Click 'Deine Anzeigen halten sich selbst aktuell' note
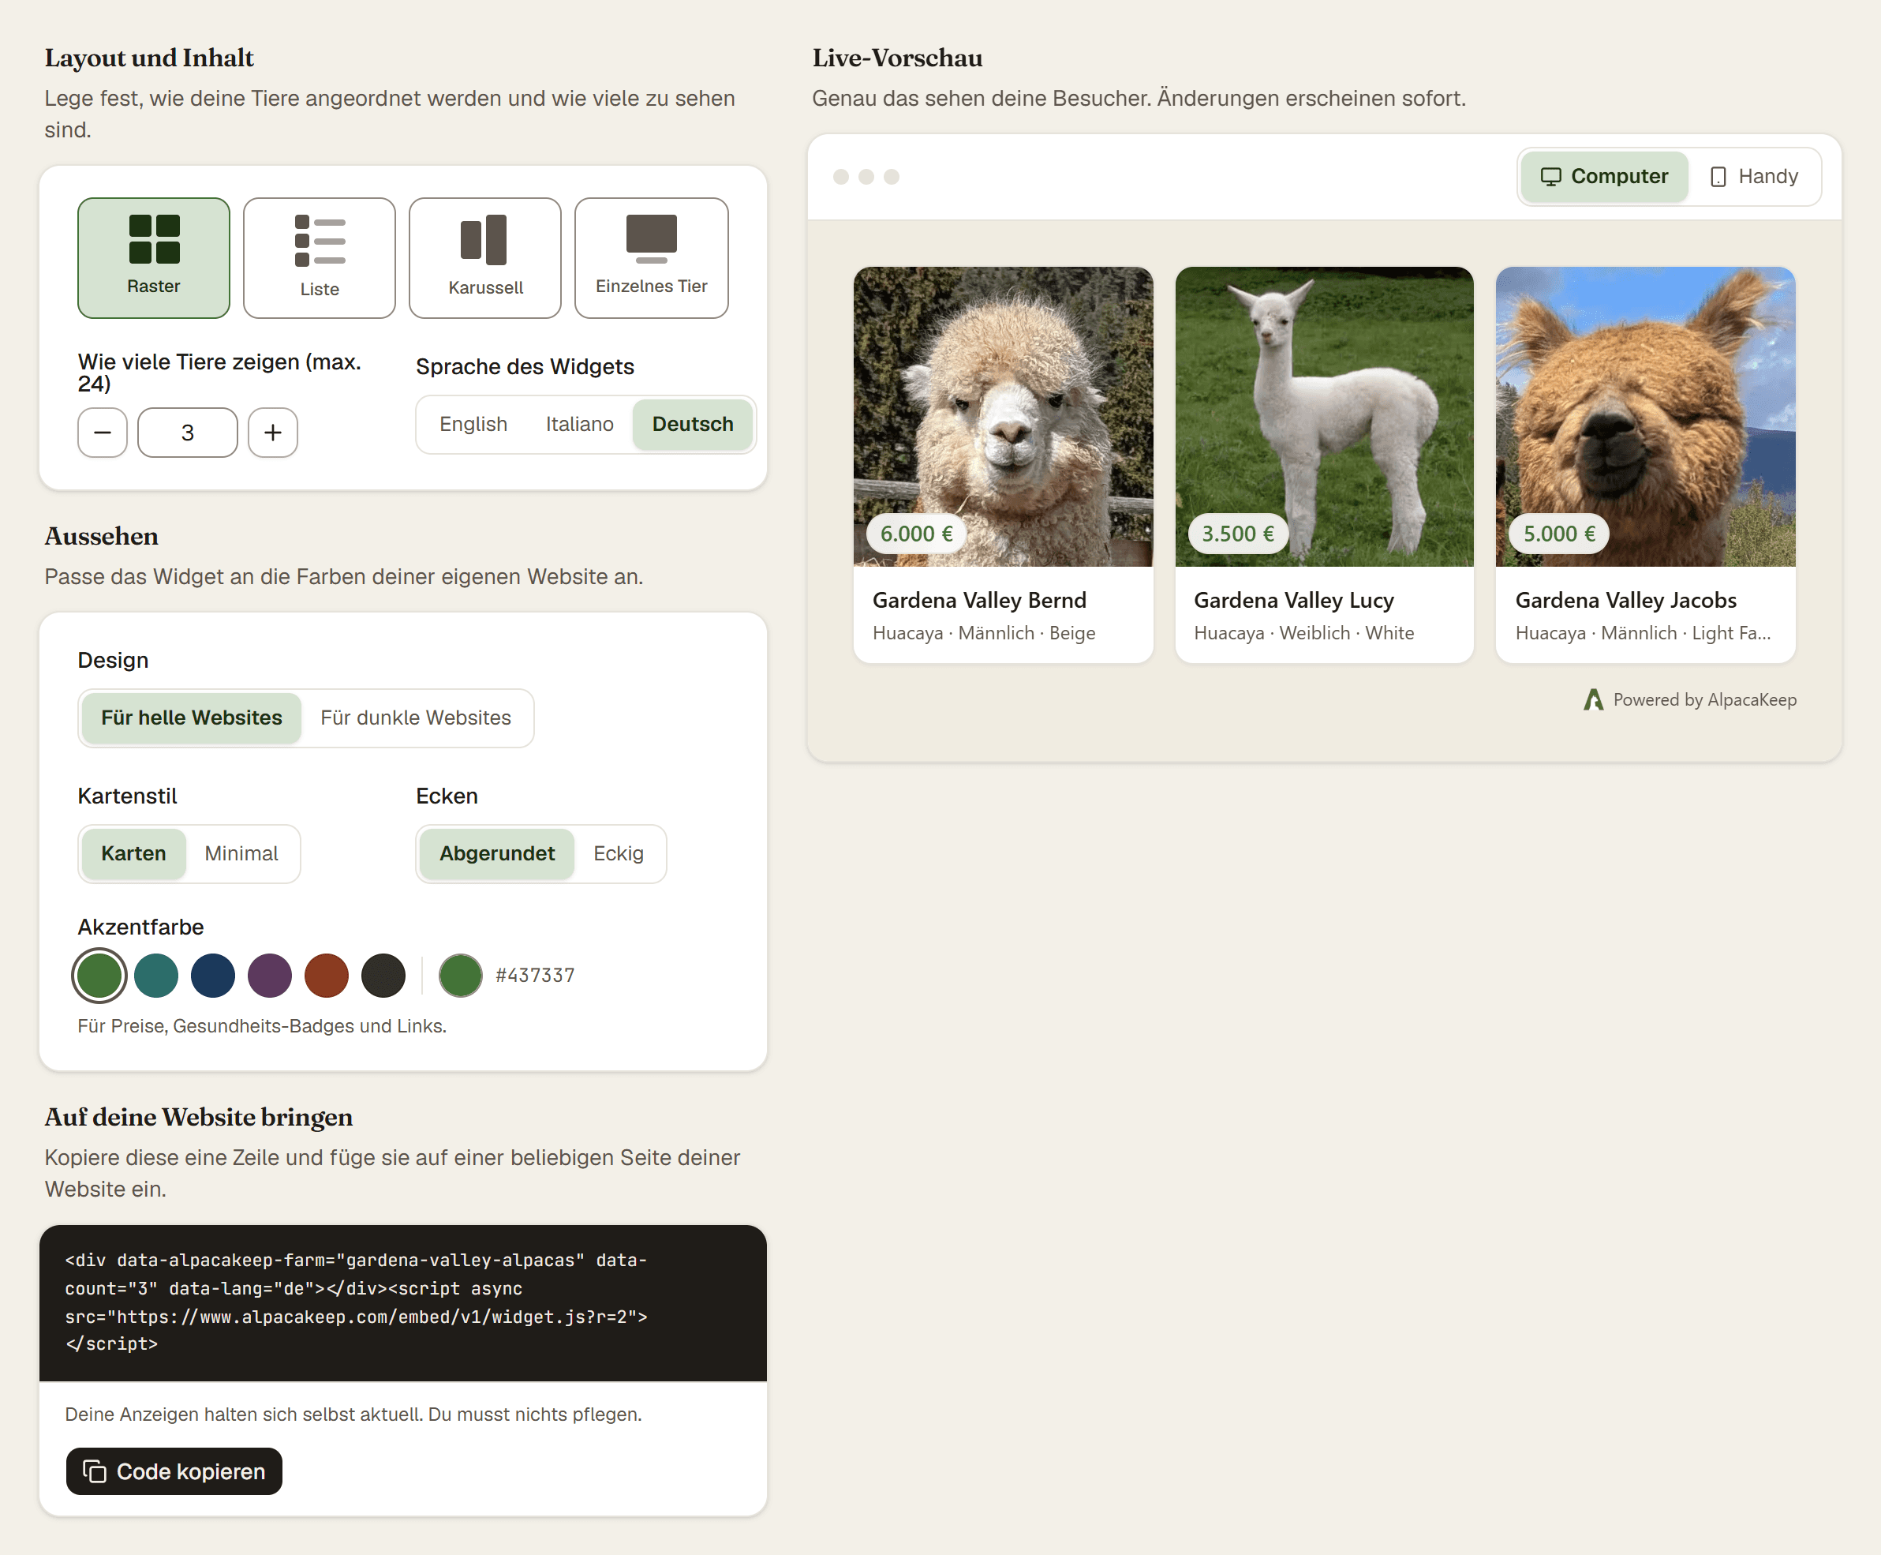 (353, 1414)
